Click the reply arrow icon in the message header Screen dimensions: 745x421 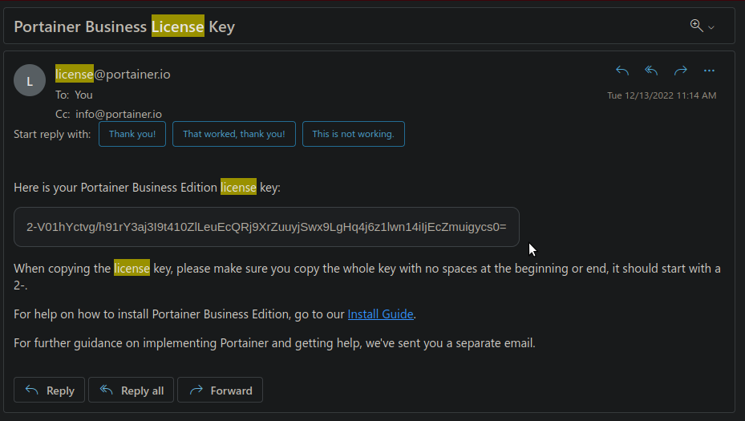622,71
